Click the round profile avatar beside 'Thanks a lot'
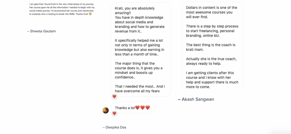Viewport: 291px width, 134px height. click(x=106, y=110)
